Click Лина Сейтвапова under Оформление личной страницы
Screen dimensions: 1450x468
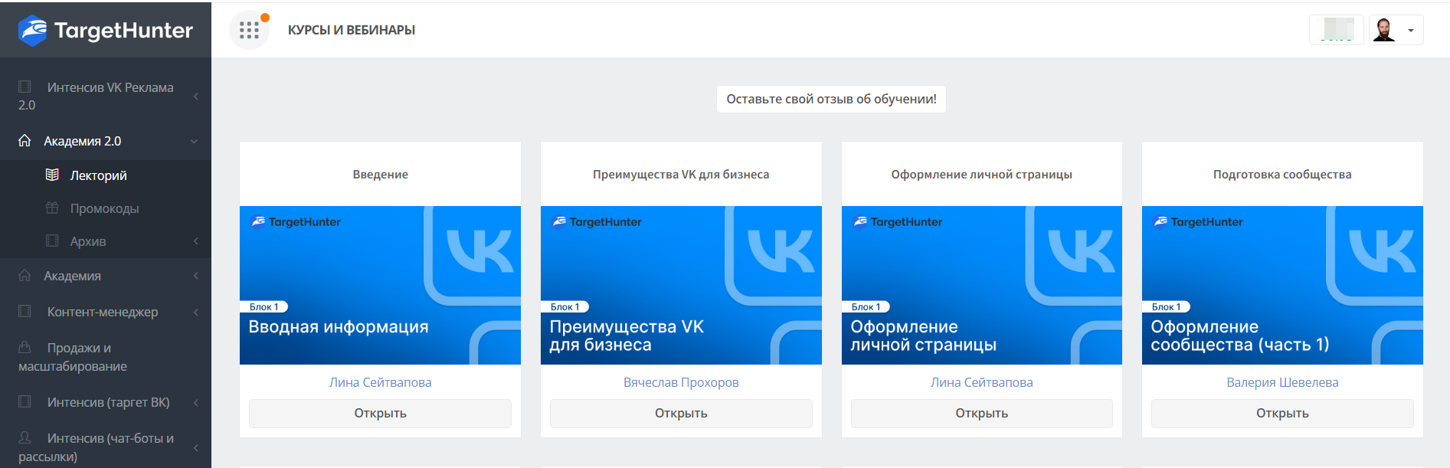pos(981,382)
